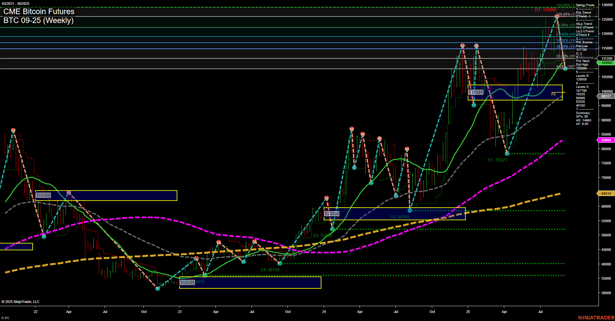Select the S4: 40180 level label
The width and height of the screenshot is (615, 321).
click(x=270, y=269)
